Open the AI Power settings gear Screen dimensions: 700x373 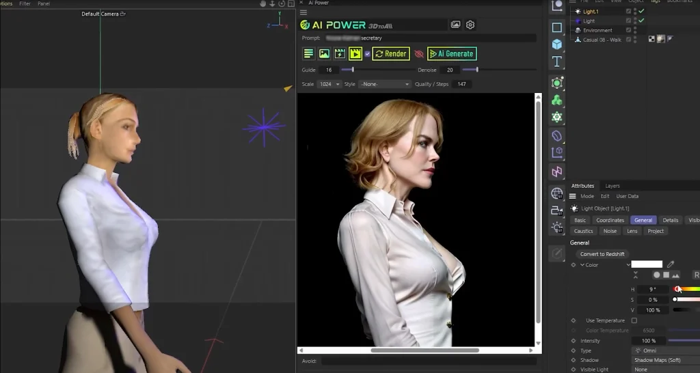470,25
